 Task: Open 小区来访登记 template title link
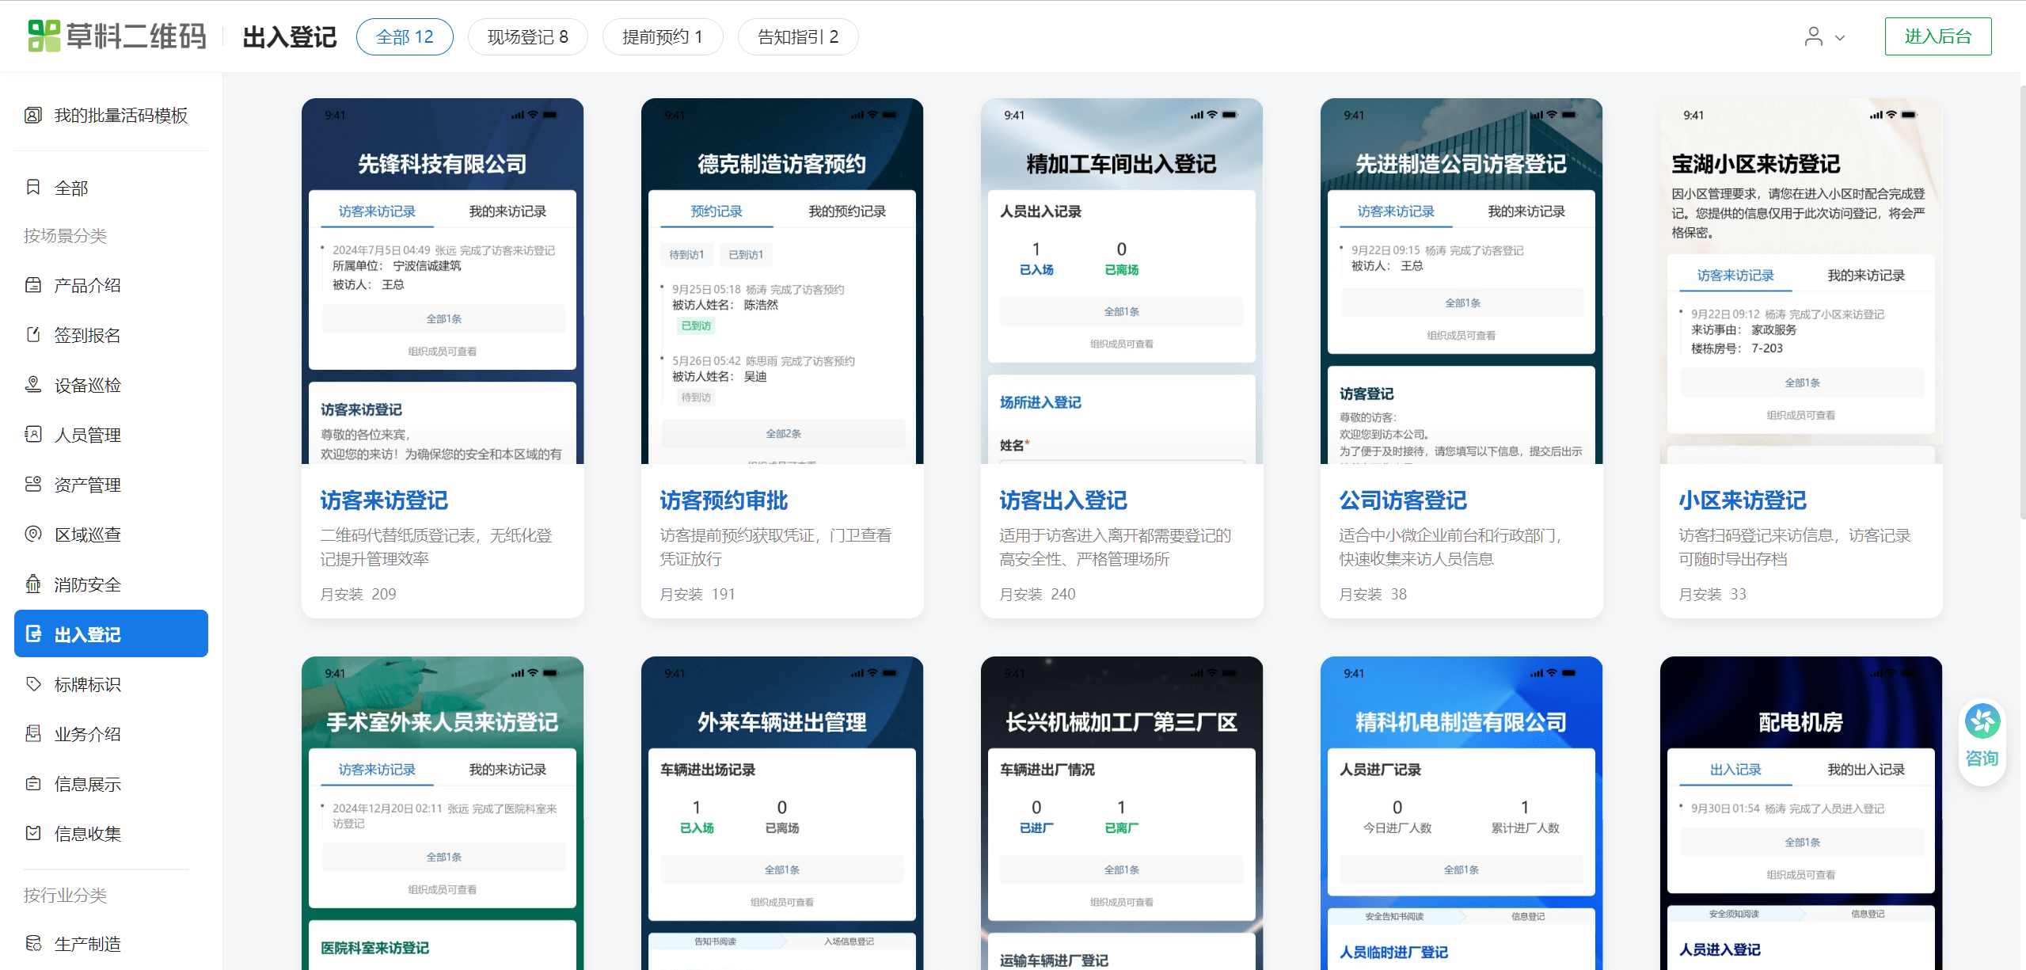1742,500
